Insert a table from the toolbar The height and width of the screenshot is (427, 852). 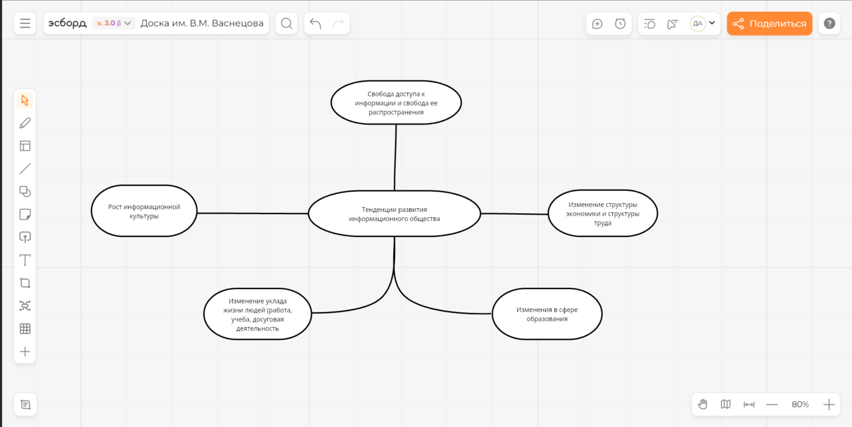click(25, 329)
